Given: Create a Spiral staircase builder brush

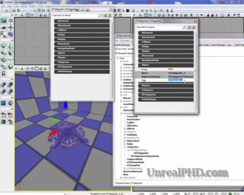Looking at the screenshot, I should [4, 67].
